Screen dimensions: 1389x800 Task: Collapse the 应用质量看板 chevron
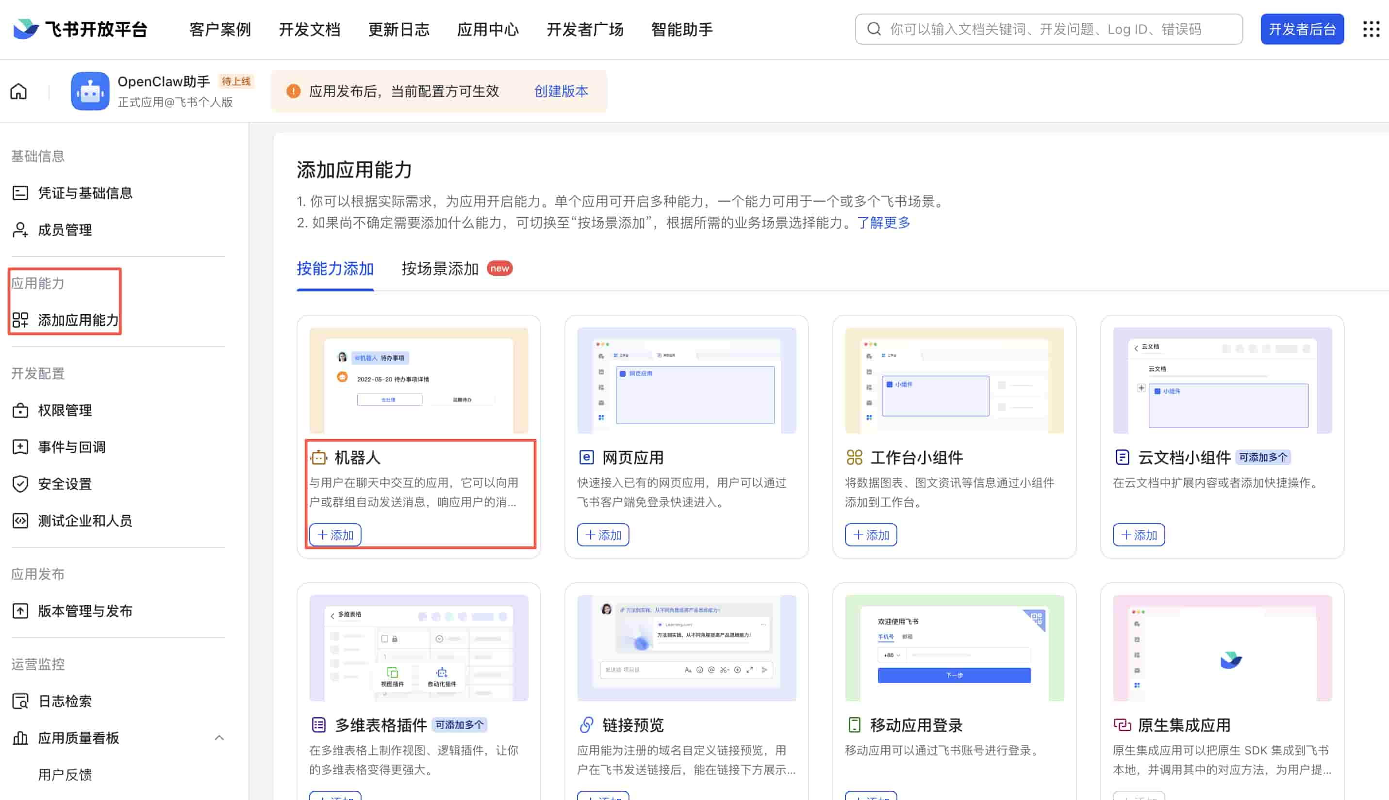pyautogui.click(x=219, y=738)
